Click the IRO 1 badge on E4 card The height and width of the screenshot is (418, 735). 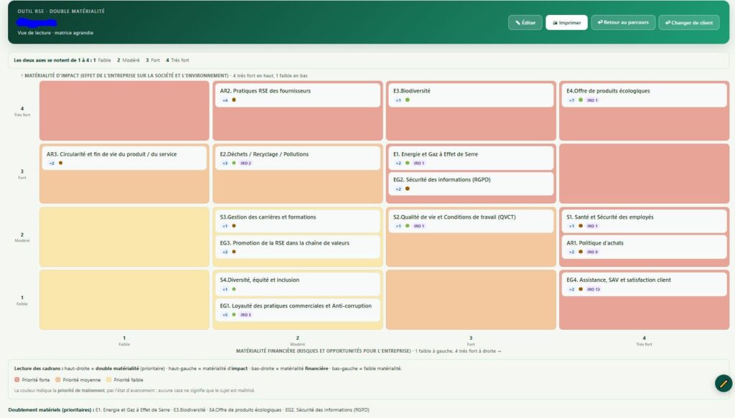pyautogui.click(x=592, y=100)
